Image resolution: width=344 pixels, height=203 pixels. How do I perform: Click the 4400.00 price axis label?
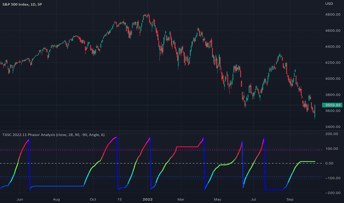pyautogui.click(x=333, y=47)
